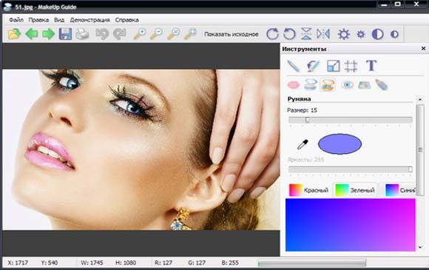Viewport: 429px width, 270px height.
Task: Click the Яркость brightness slider
Action: point(351,169)
